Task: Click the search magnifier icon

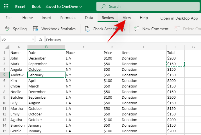Action: tap(104, 6)
